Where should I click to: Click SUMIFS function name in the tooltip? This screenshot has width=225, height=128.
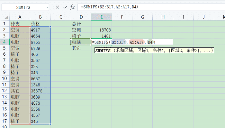coord(103,51)
